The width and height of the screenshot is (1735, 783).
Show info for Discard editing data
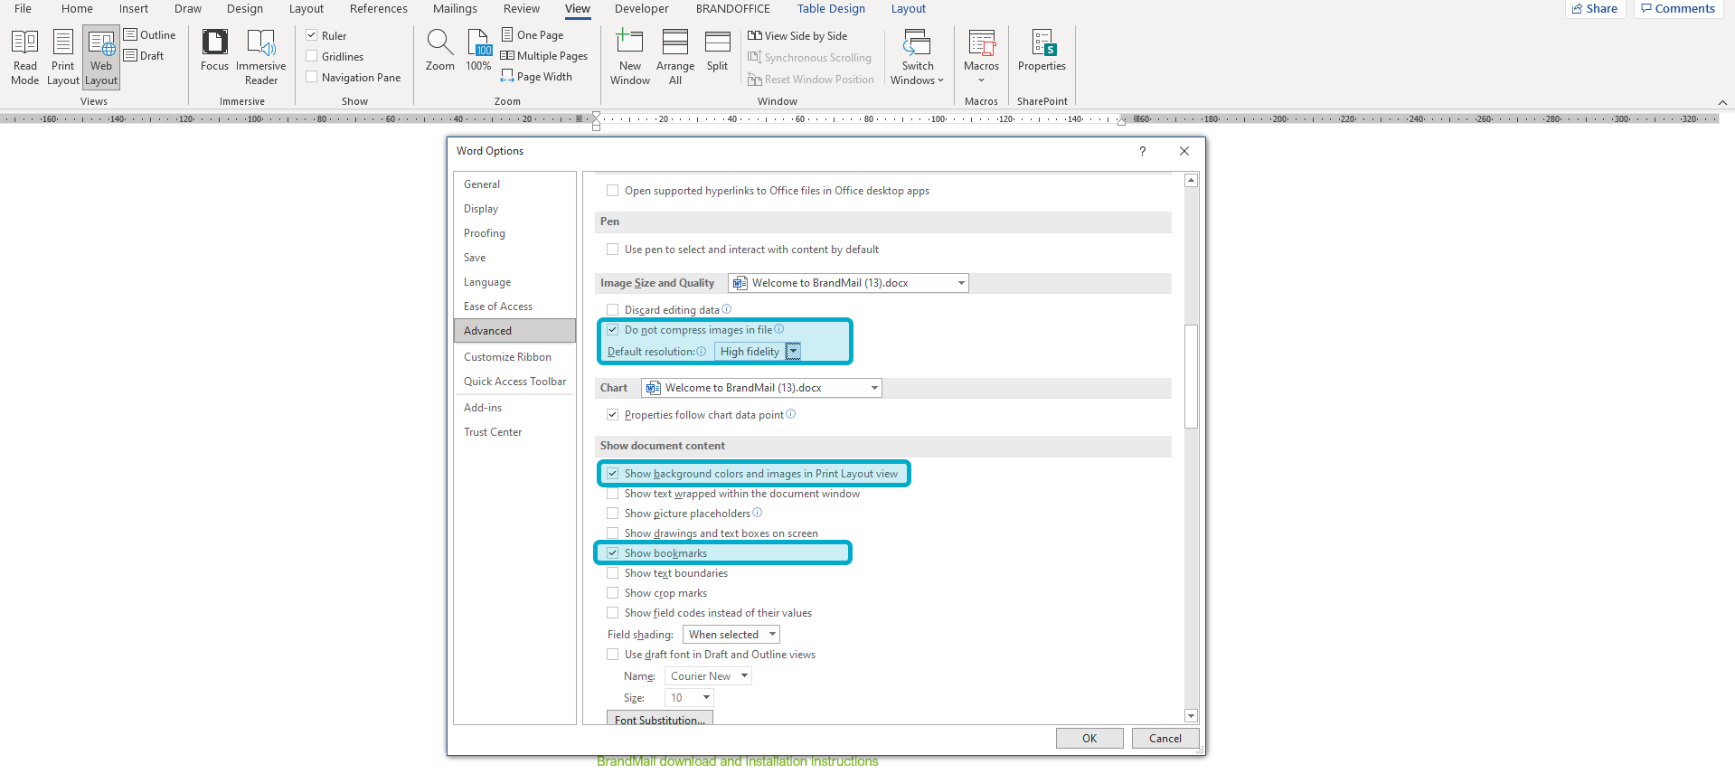pyautogui.click(x=727, y=309)
